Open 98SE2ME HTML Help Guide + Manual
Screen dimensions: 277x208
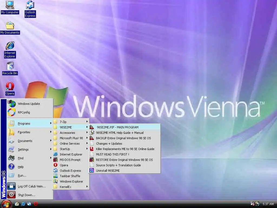coord(125,133)
